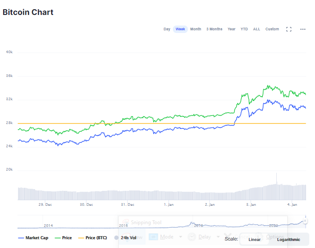
Task: Set scale to Logarithmic
Action: tap(289, 240)
